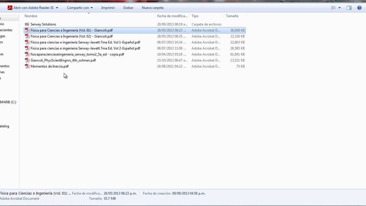The width and height of the screenshot is (366, 206).
Task: Create a folder with 'Nueva carpeta'
Action: click(153, 8)
